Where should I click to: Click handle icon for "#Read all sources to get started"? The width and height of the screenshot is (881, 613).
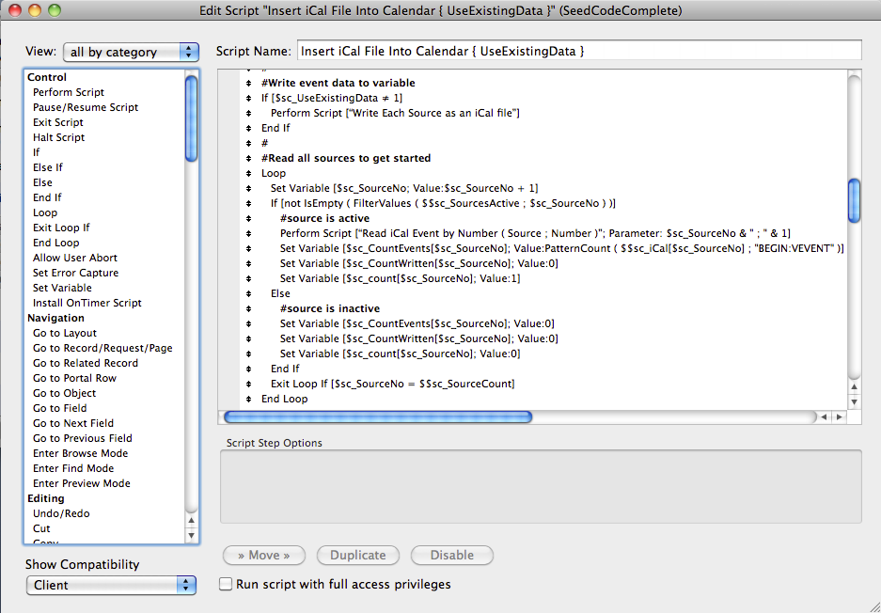pos(249,159)
